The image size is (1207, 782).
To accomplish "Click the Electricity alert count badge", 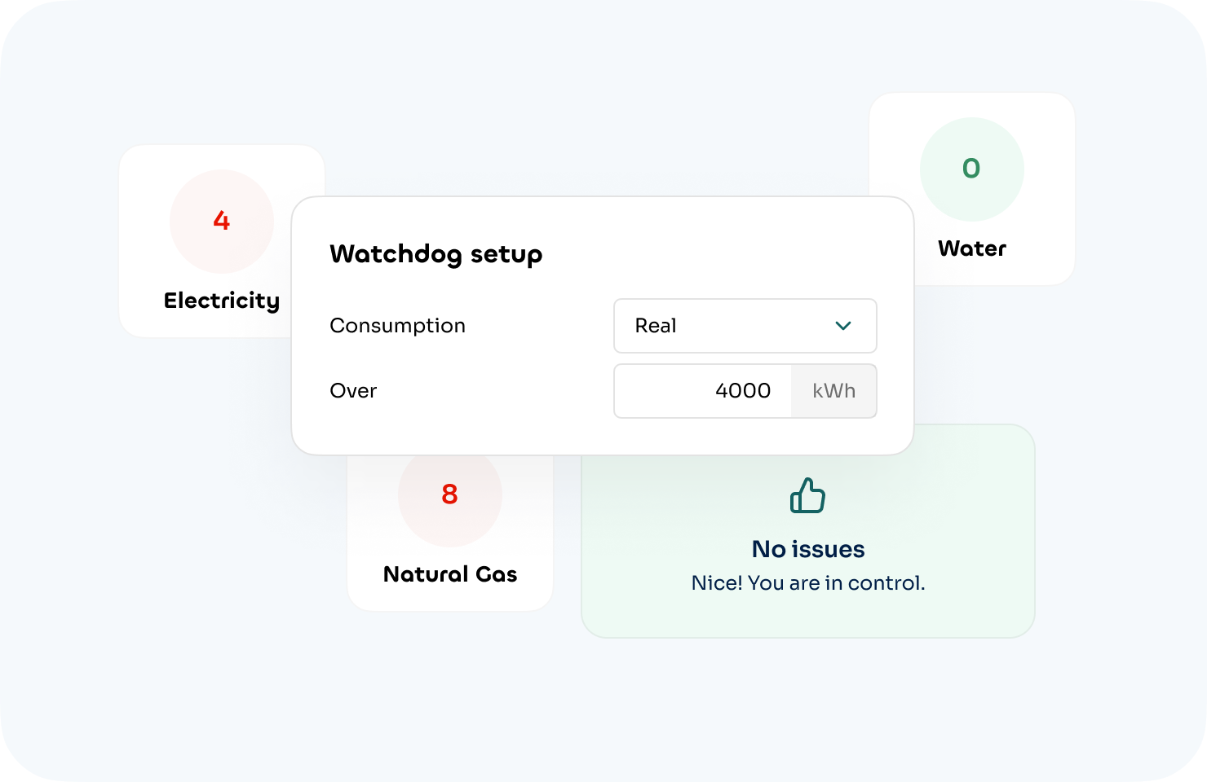I will point(221,222).
